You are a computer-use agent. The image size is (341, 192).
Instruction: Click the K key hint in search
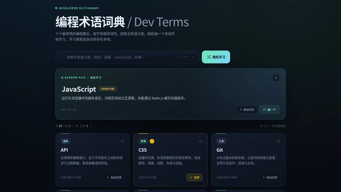click(192, 57)
